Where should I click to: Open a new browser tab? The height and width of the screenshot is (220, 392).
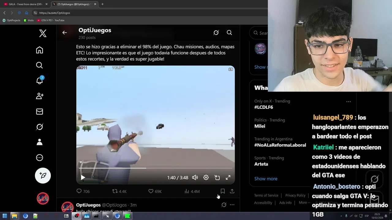point(102,4)
